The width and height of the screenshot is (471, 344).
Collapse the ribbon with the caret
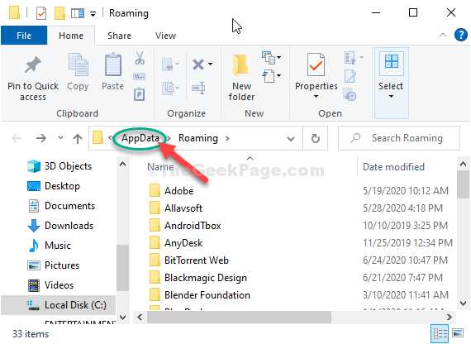click(442, 35)
